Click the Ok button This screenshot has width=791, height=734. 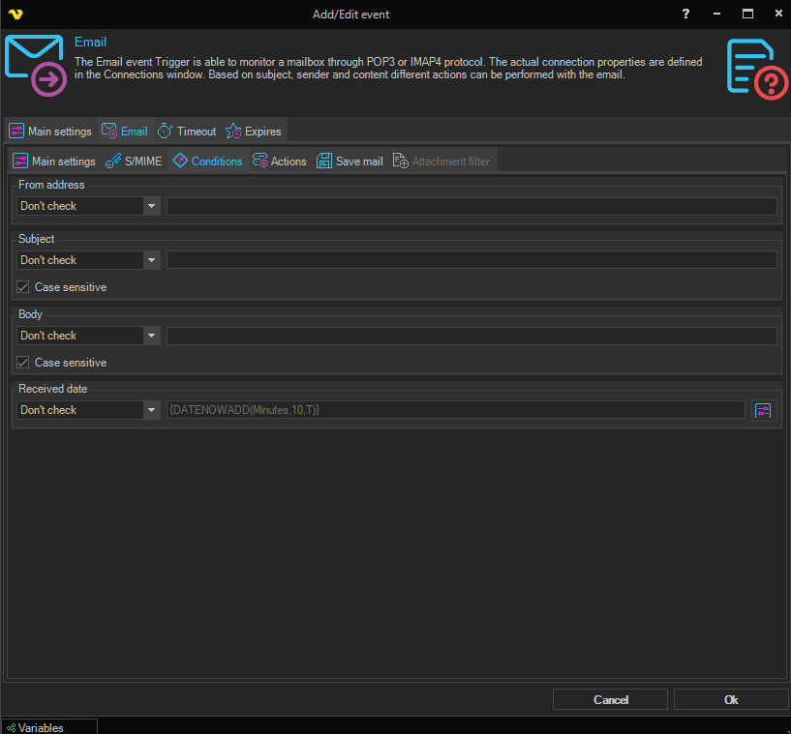pos(730,699)
